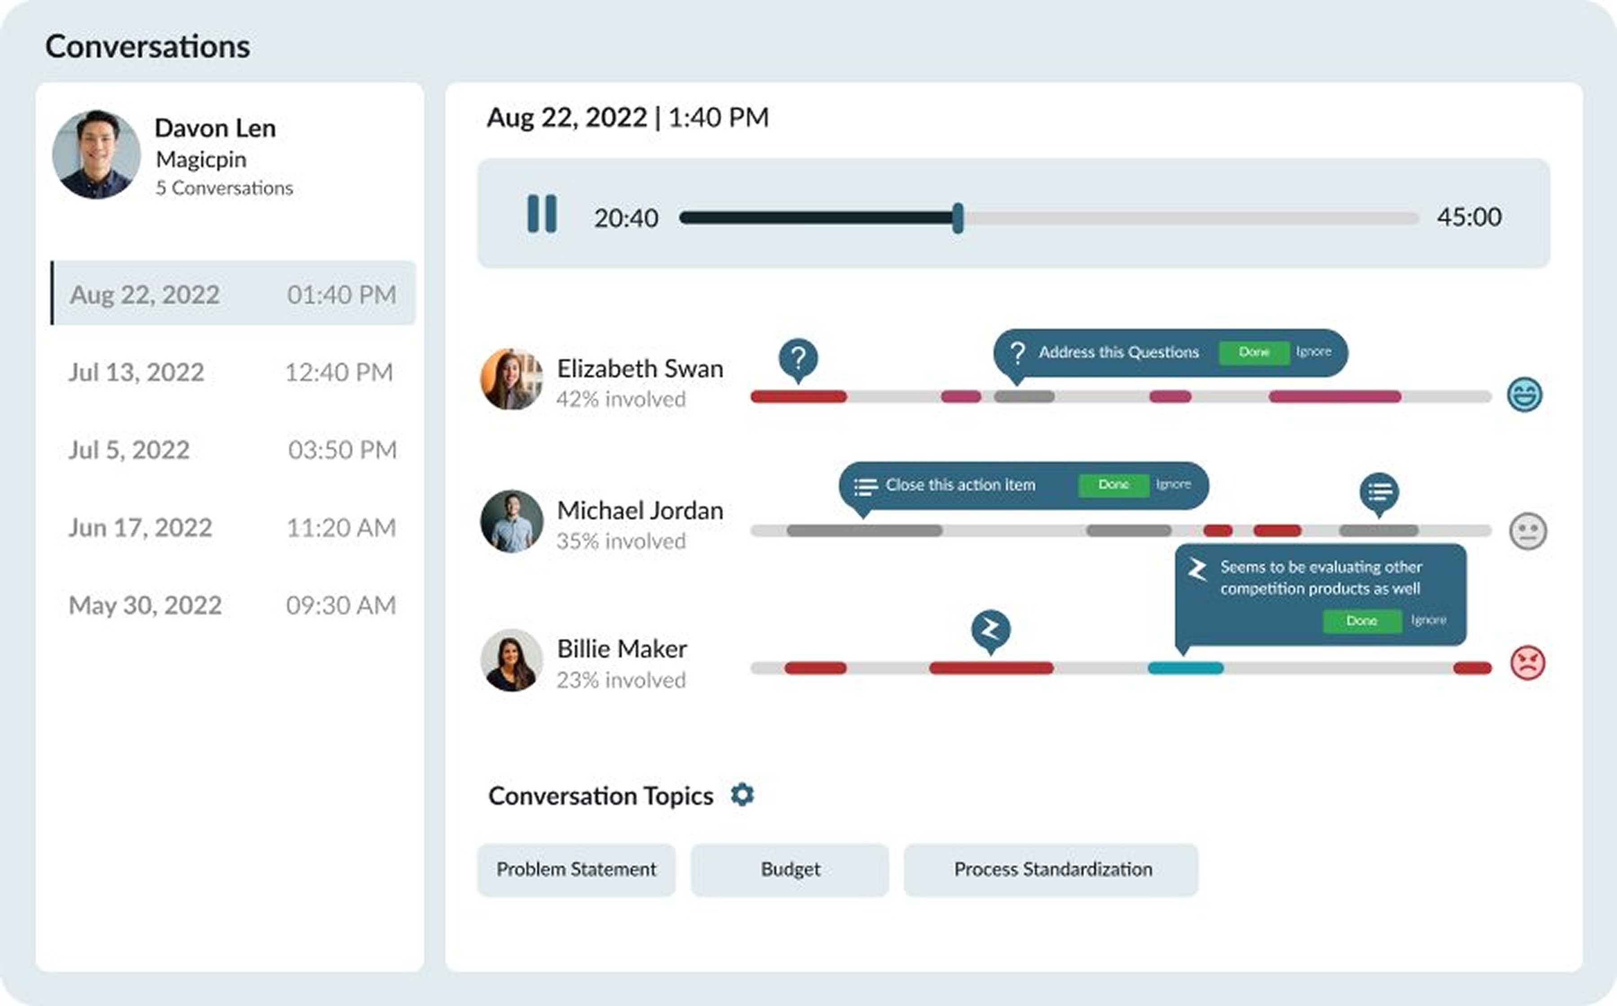The width and height of the screenshot is (1617, 1006).
Task: Click the '35% involved' text
Action: pos(621,542)
